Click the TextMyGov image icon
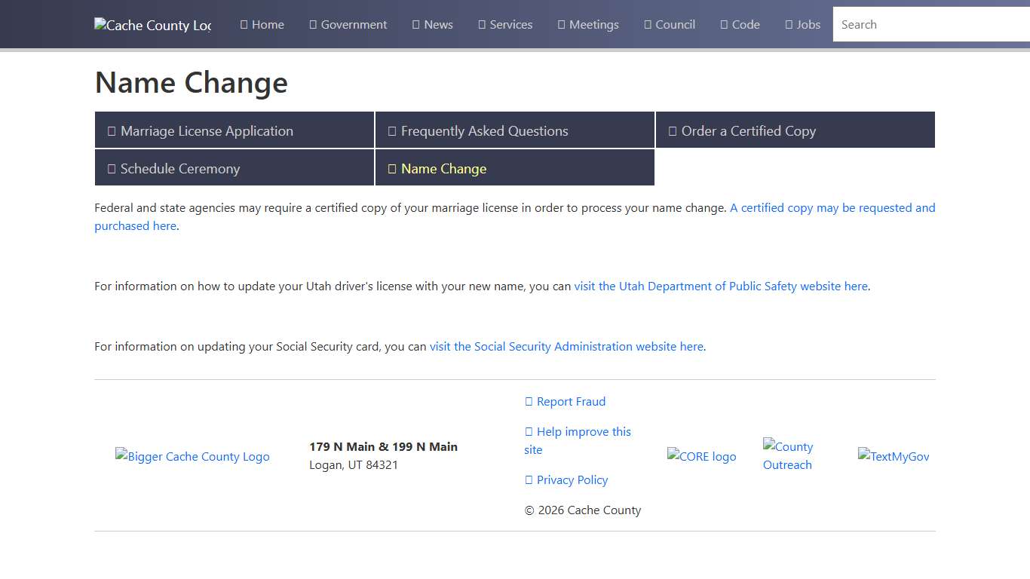Screen dimensions: 1030x579 click(894, 457)
